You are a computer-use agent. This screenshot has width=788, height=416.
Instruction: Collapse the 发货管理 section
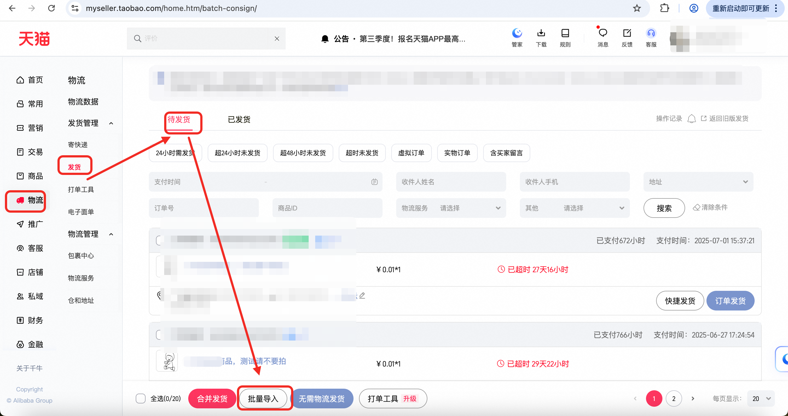[x=111, y=123]
